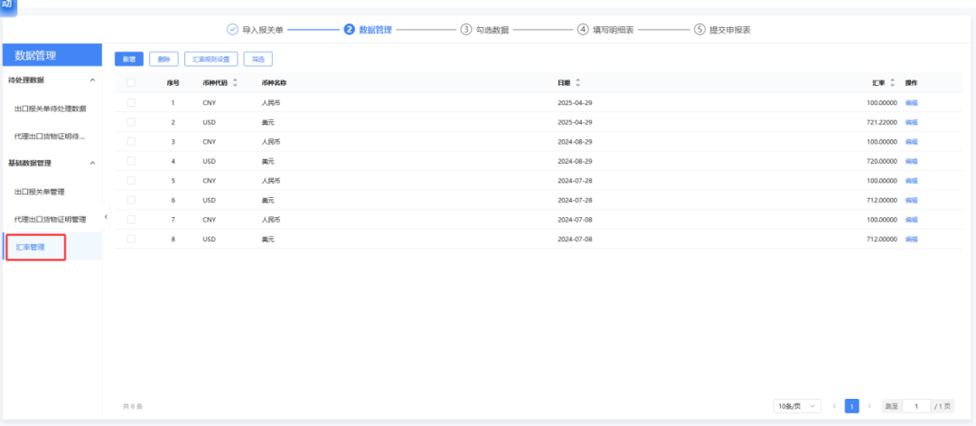Go to previous page with left arrow
The width and height of the screenshot is (976, 426).
point(834,406)
